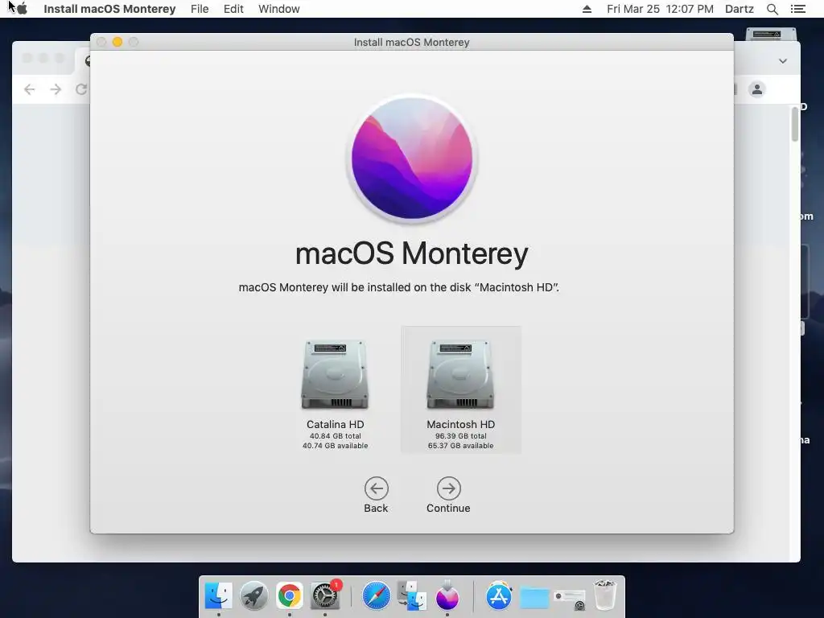Screen dimensions: 824x618
Task: Open the Apple menu
Action: point(22,9)
